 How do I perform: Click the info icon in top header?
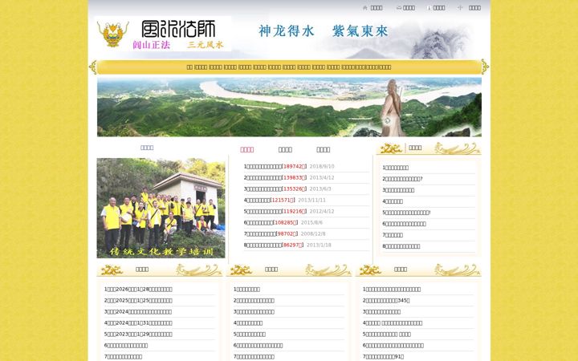[x=429, y=8]
